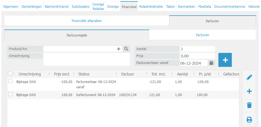Select the Financieel tab

(x=129, y=7)
